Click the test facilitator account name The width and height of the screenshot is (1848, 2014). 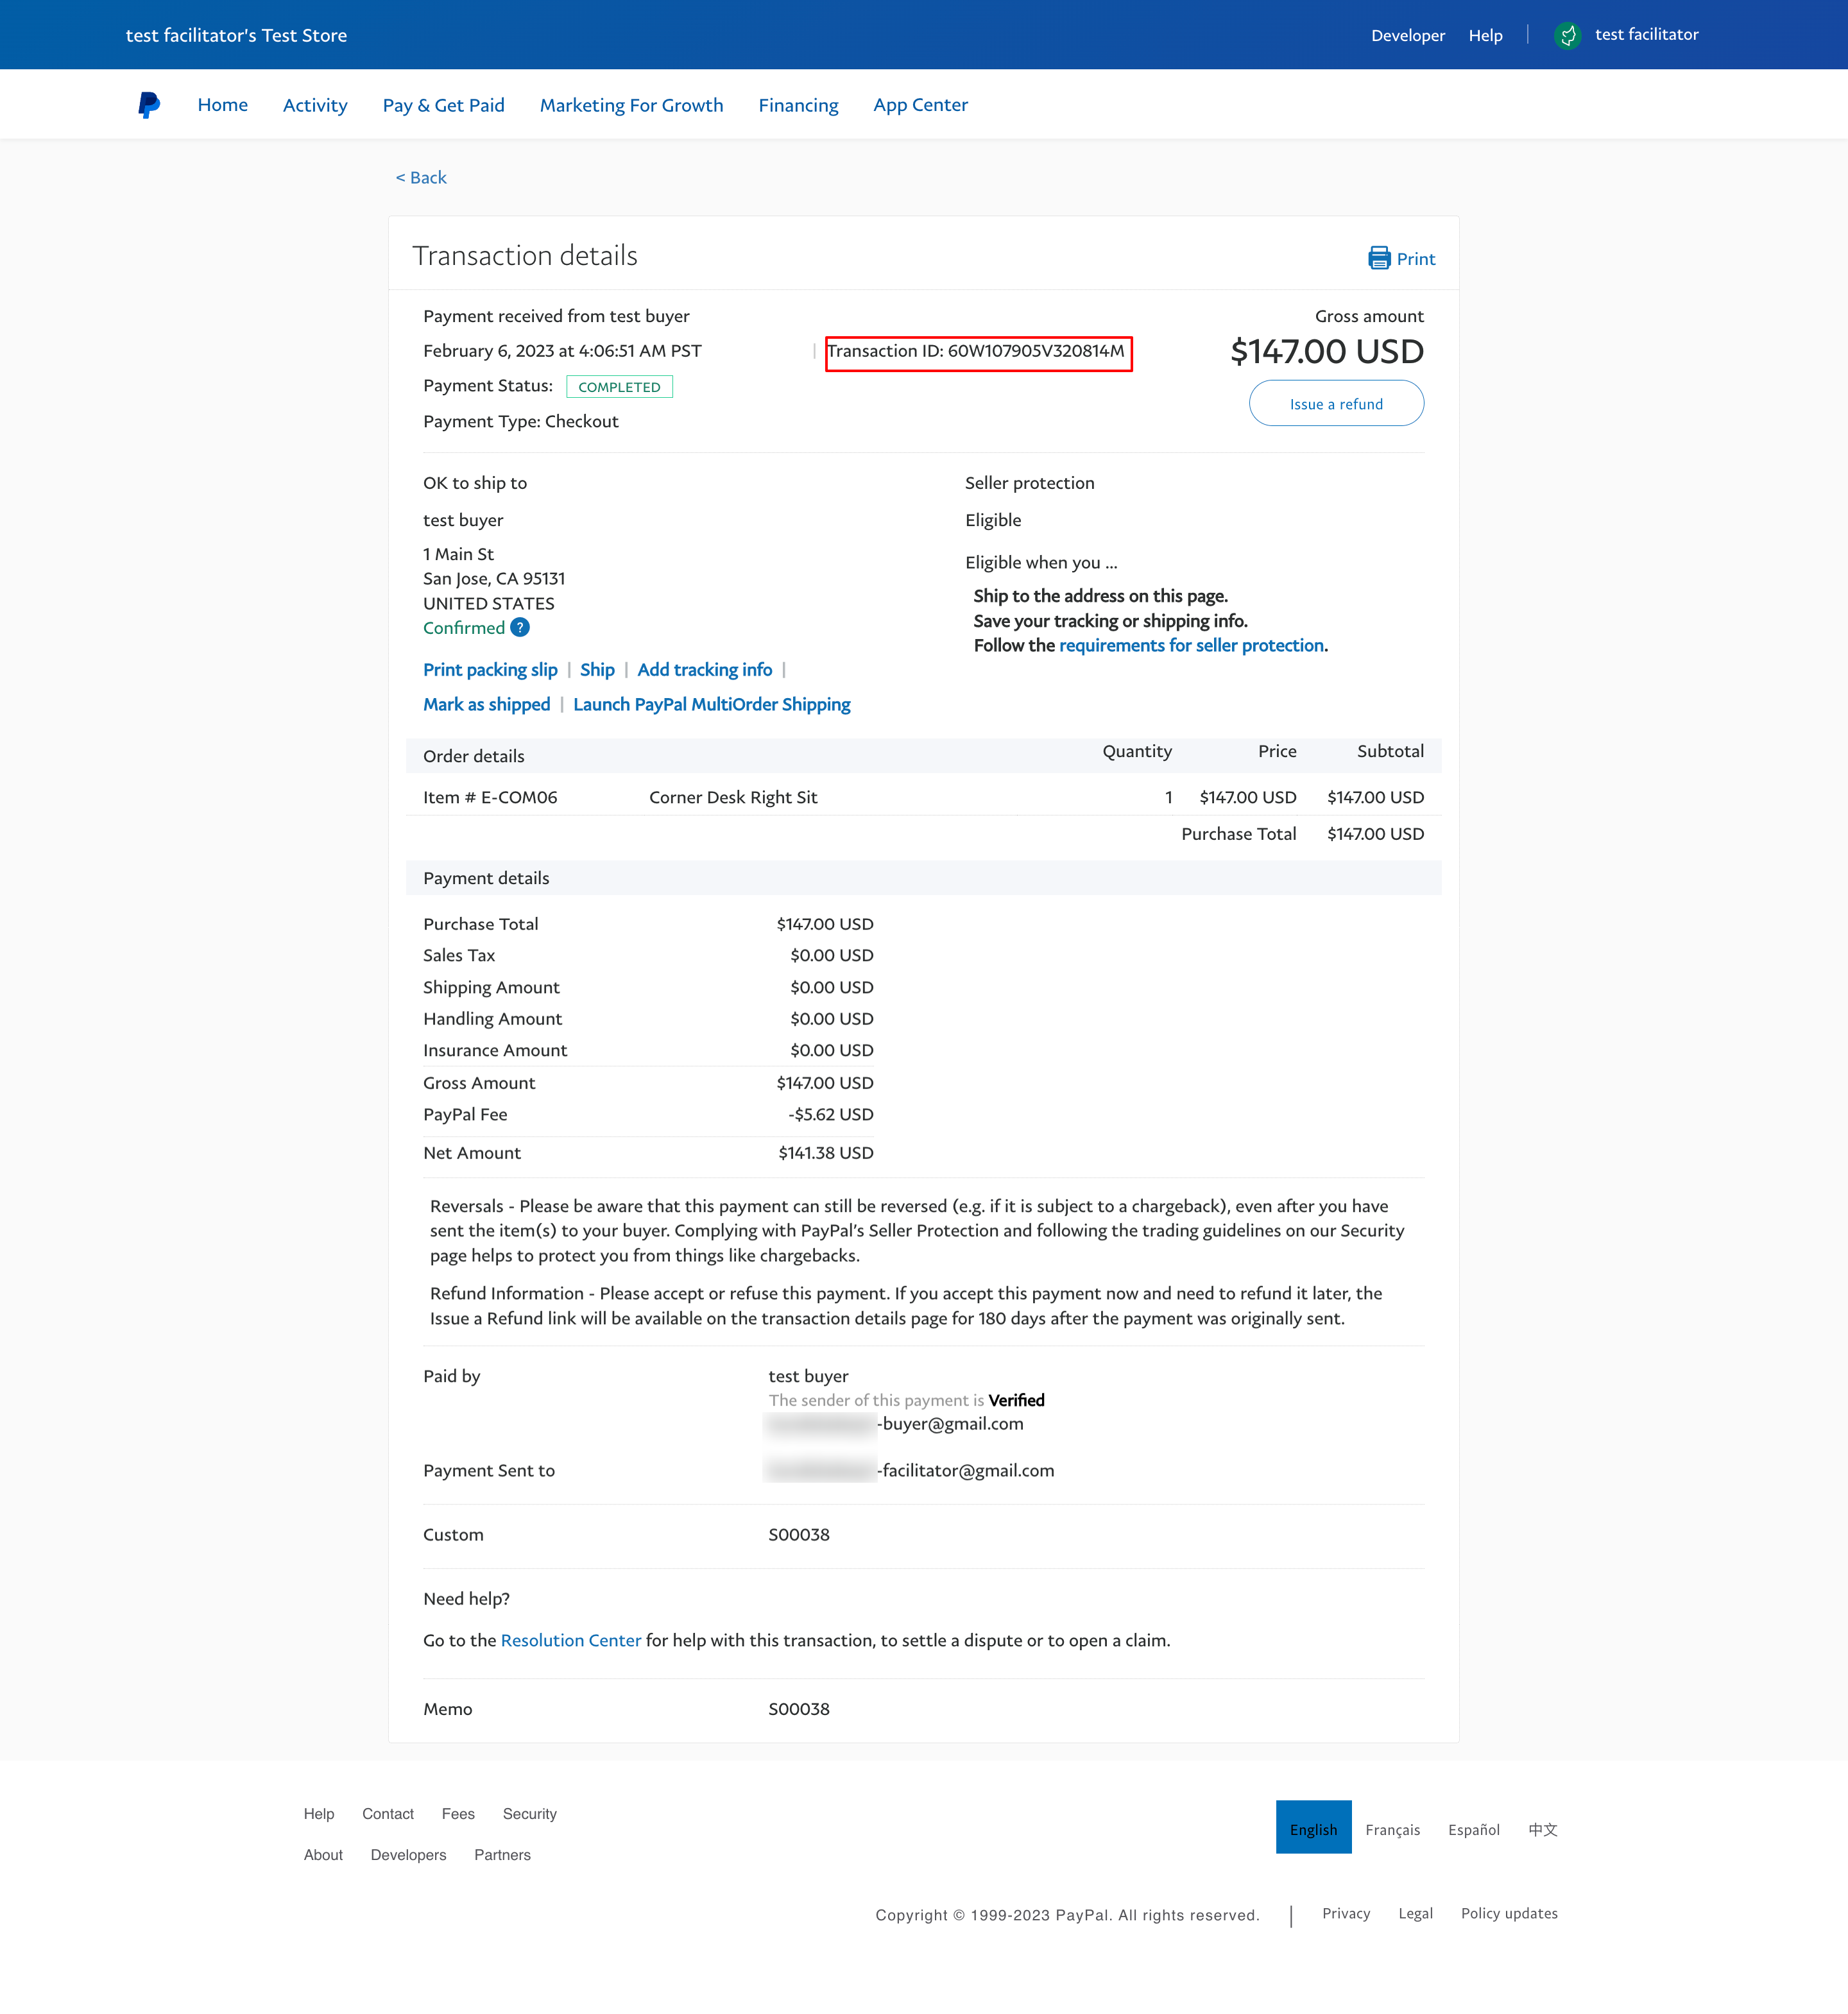click(x=1646, y=34)
